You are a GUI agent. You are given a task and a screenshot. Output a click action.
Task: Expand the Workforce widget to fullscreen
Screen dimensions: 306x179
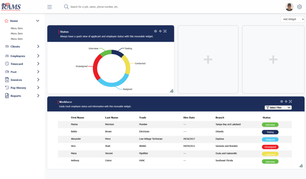coord(290,101)
